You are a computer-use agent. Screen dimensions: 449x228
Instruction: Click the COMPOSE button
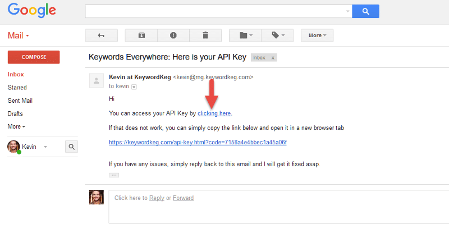pos(34,57)
